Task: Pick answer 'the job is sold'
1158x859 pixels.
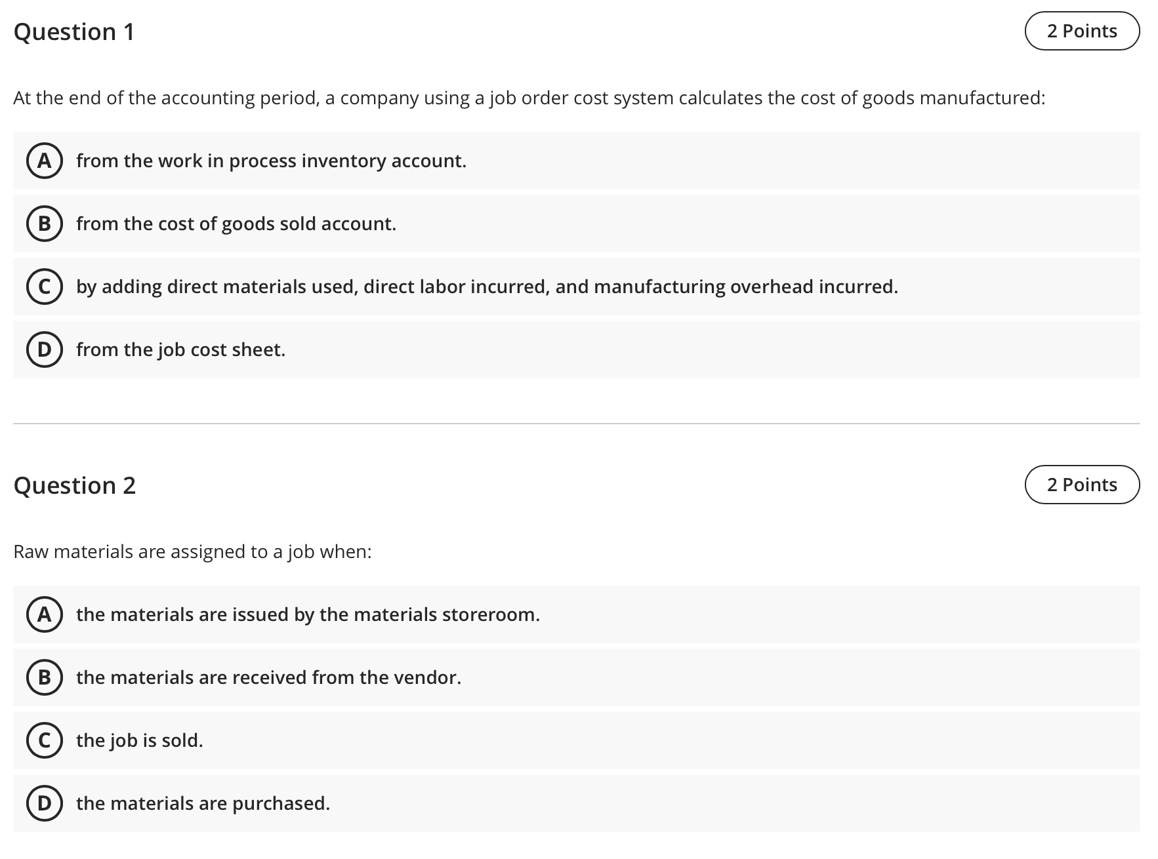Action: point(139,740)
